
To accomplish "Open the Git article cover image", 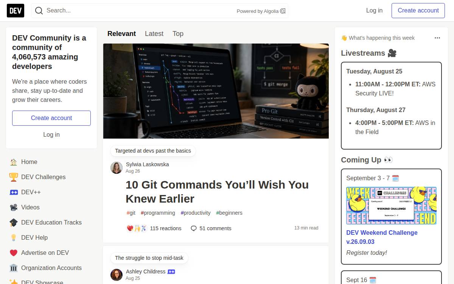I will (216, 91).
